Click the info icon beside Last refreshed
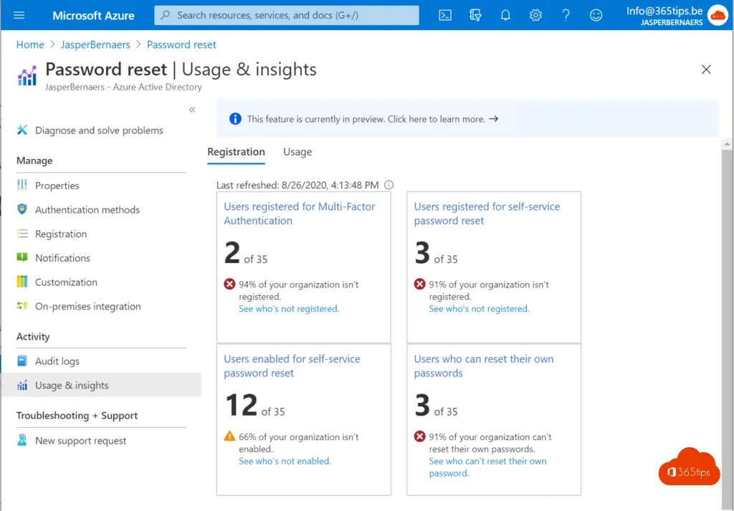The image size is (734, 511). point(389,185)
